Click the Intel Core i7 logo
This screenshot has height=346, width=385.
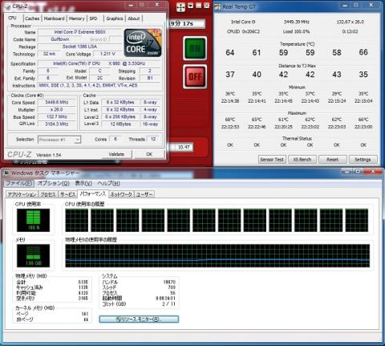point(143,43)
